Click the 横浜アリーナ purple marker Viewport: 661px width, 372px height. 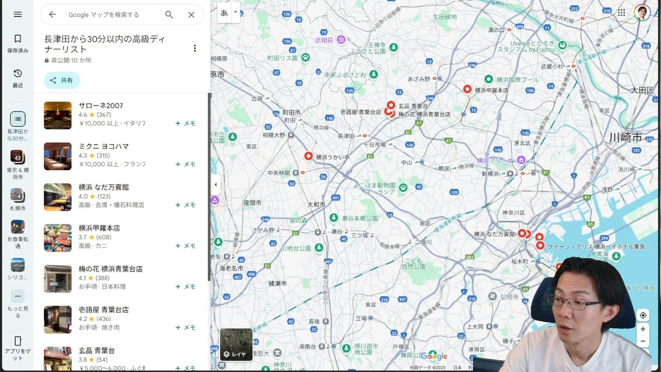pos(521,160)
